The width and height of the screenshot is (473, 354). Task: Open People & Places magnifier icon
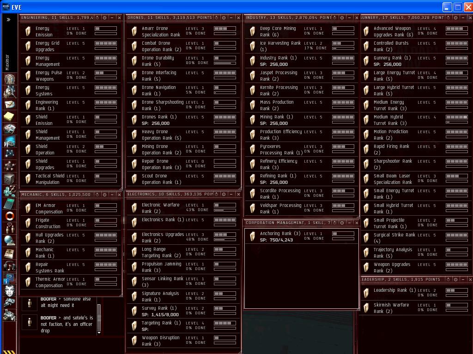tap(10, 92)
